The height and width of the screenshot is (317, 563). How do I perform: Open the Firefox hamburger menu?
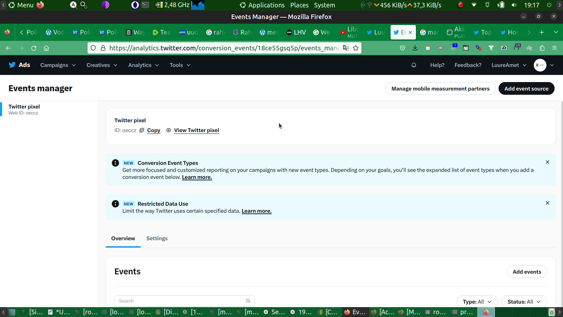(x=555, y=48)
